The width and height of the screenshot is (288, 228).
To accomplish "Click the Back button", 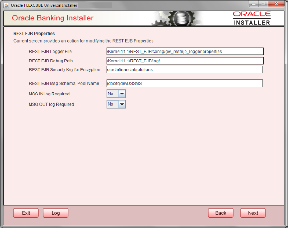I will pyautogui.click(x=220, y=213).
